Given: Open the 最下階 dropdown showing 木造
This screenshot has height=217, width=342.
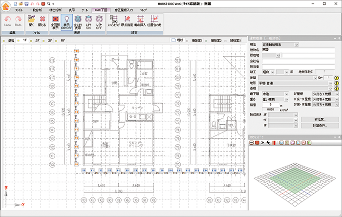Looking at the screenshot, I should click(286, 94).
